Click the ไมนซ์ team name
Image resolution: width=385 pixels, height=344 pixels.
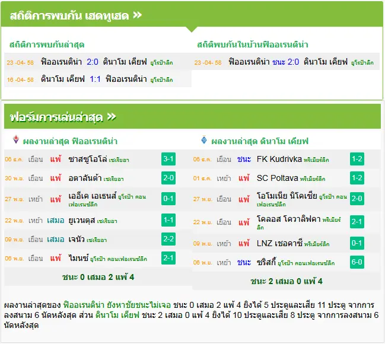pos(78,259)
